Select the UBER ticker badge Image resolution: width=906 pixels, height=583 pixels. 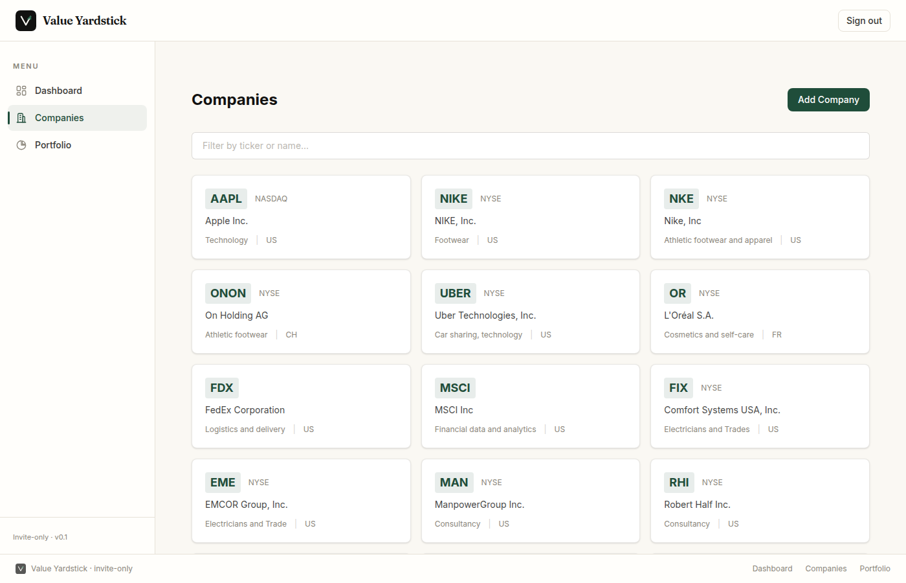tap(456, 293)
